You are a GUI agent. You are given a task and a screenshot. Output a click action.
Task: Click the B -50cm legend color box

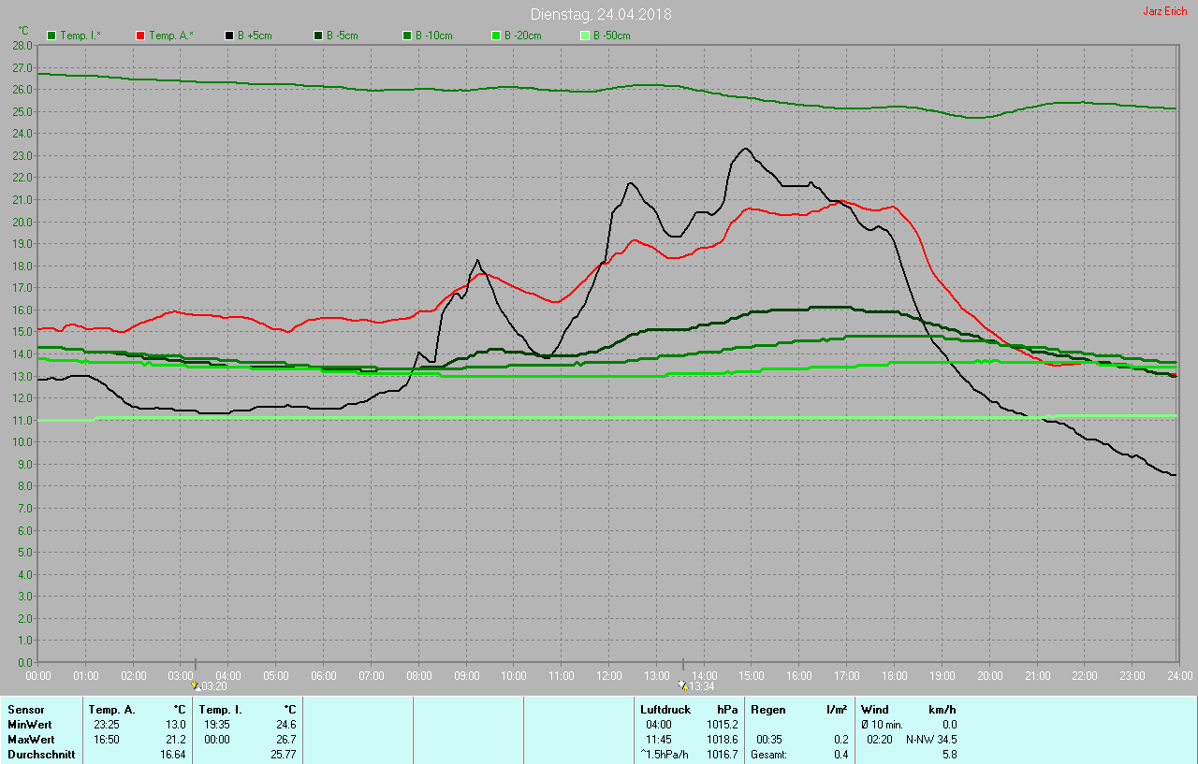[x=585, y=36]
